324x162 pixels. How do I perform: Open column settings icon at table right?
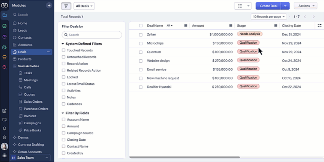(x=319, y=25)
